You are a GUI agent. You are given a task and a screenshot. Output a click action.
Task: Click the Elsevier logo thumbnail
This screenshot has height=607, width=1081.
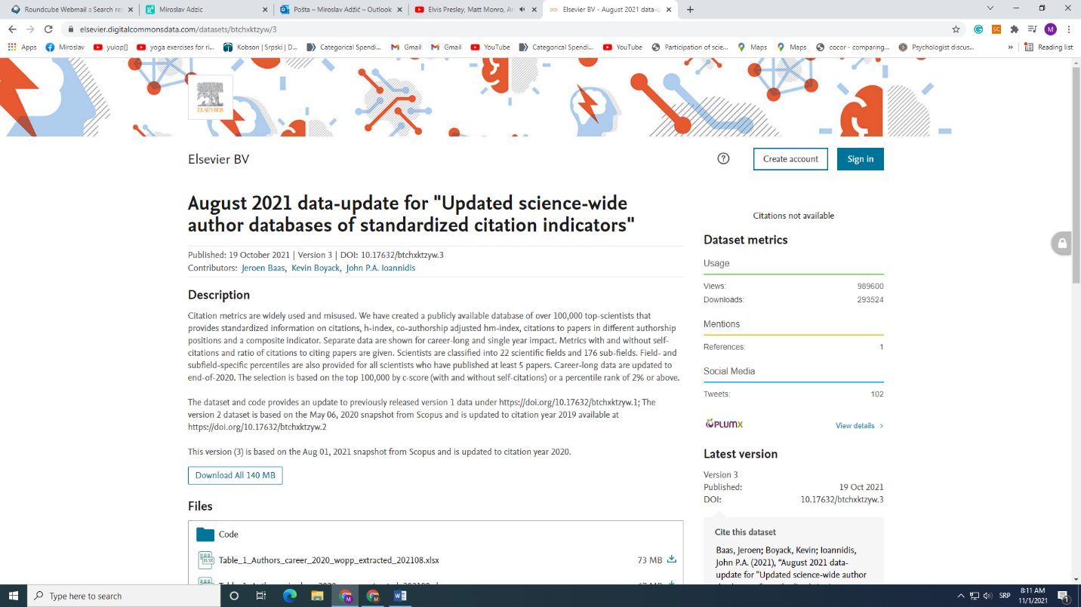[210, 97]
